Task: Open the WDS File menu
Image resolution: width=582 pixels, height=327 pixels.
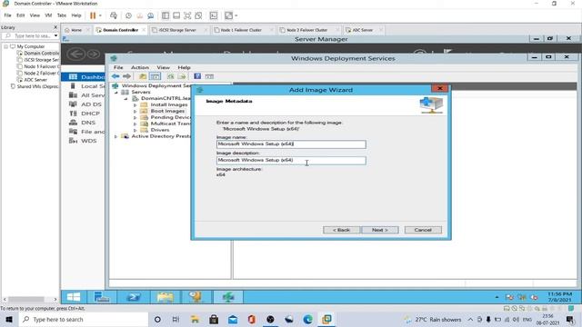Action: pos(118,67)
